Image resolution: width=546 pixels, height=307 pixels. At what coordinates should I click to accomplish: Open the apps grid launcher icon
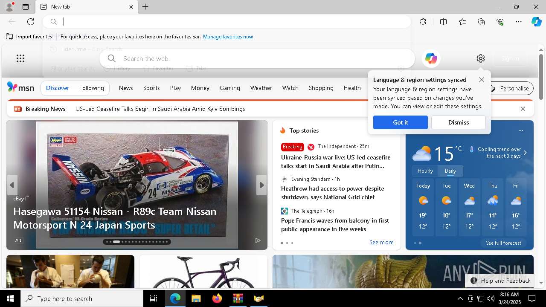coord(20,58)
